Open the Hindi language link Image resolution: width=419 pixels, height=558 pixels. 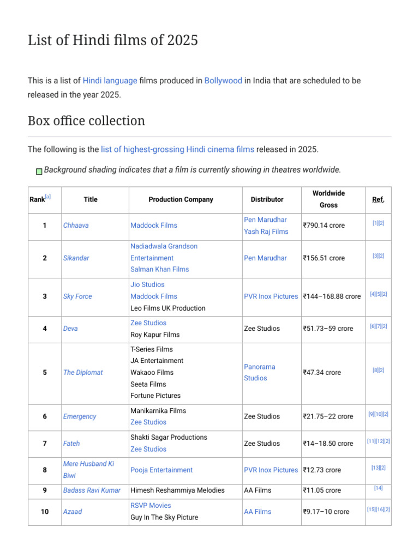(110, 81)
